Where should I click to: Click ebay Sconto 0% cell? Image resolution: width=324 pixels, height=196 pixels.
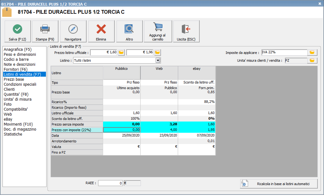[x=197, y=119]
